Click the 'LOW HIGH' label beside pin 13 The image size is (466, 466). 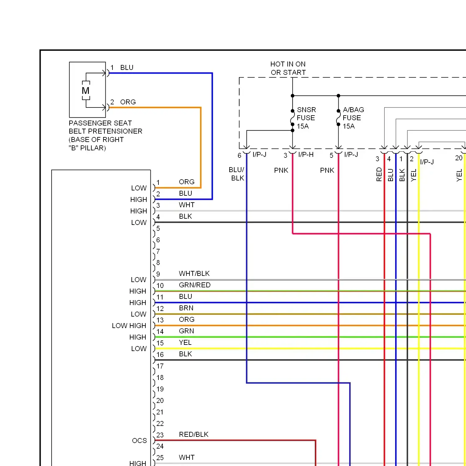tap(129, 326)
